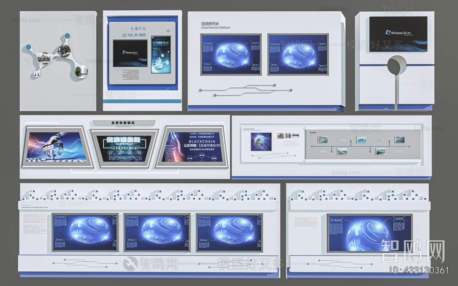Click the globe icon above the Windows screen
This screenshot has width=458, height=286.
[x=137, y=29]
